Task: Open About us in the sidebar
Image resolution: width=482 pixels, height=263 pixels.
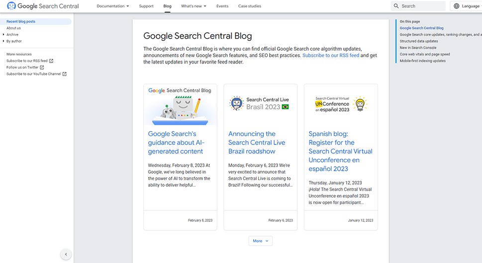Action: click(x=13, y=28)
